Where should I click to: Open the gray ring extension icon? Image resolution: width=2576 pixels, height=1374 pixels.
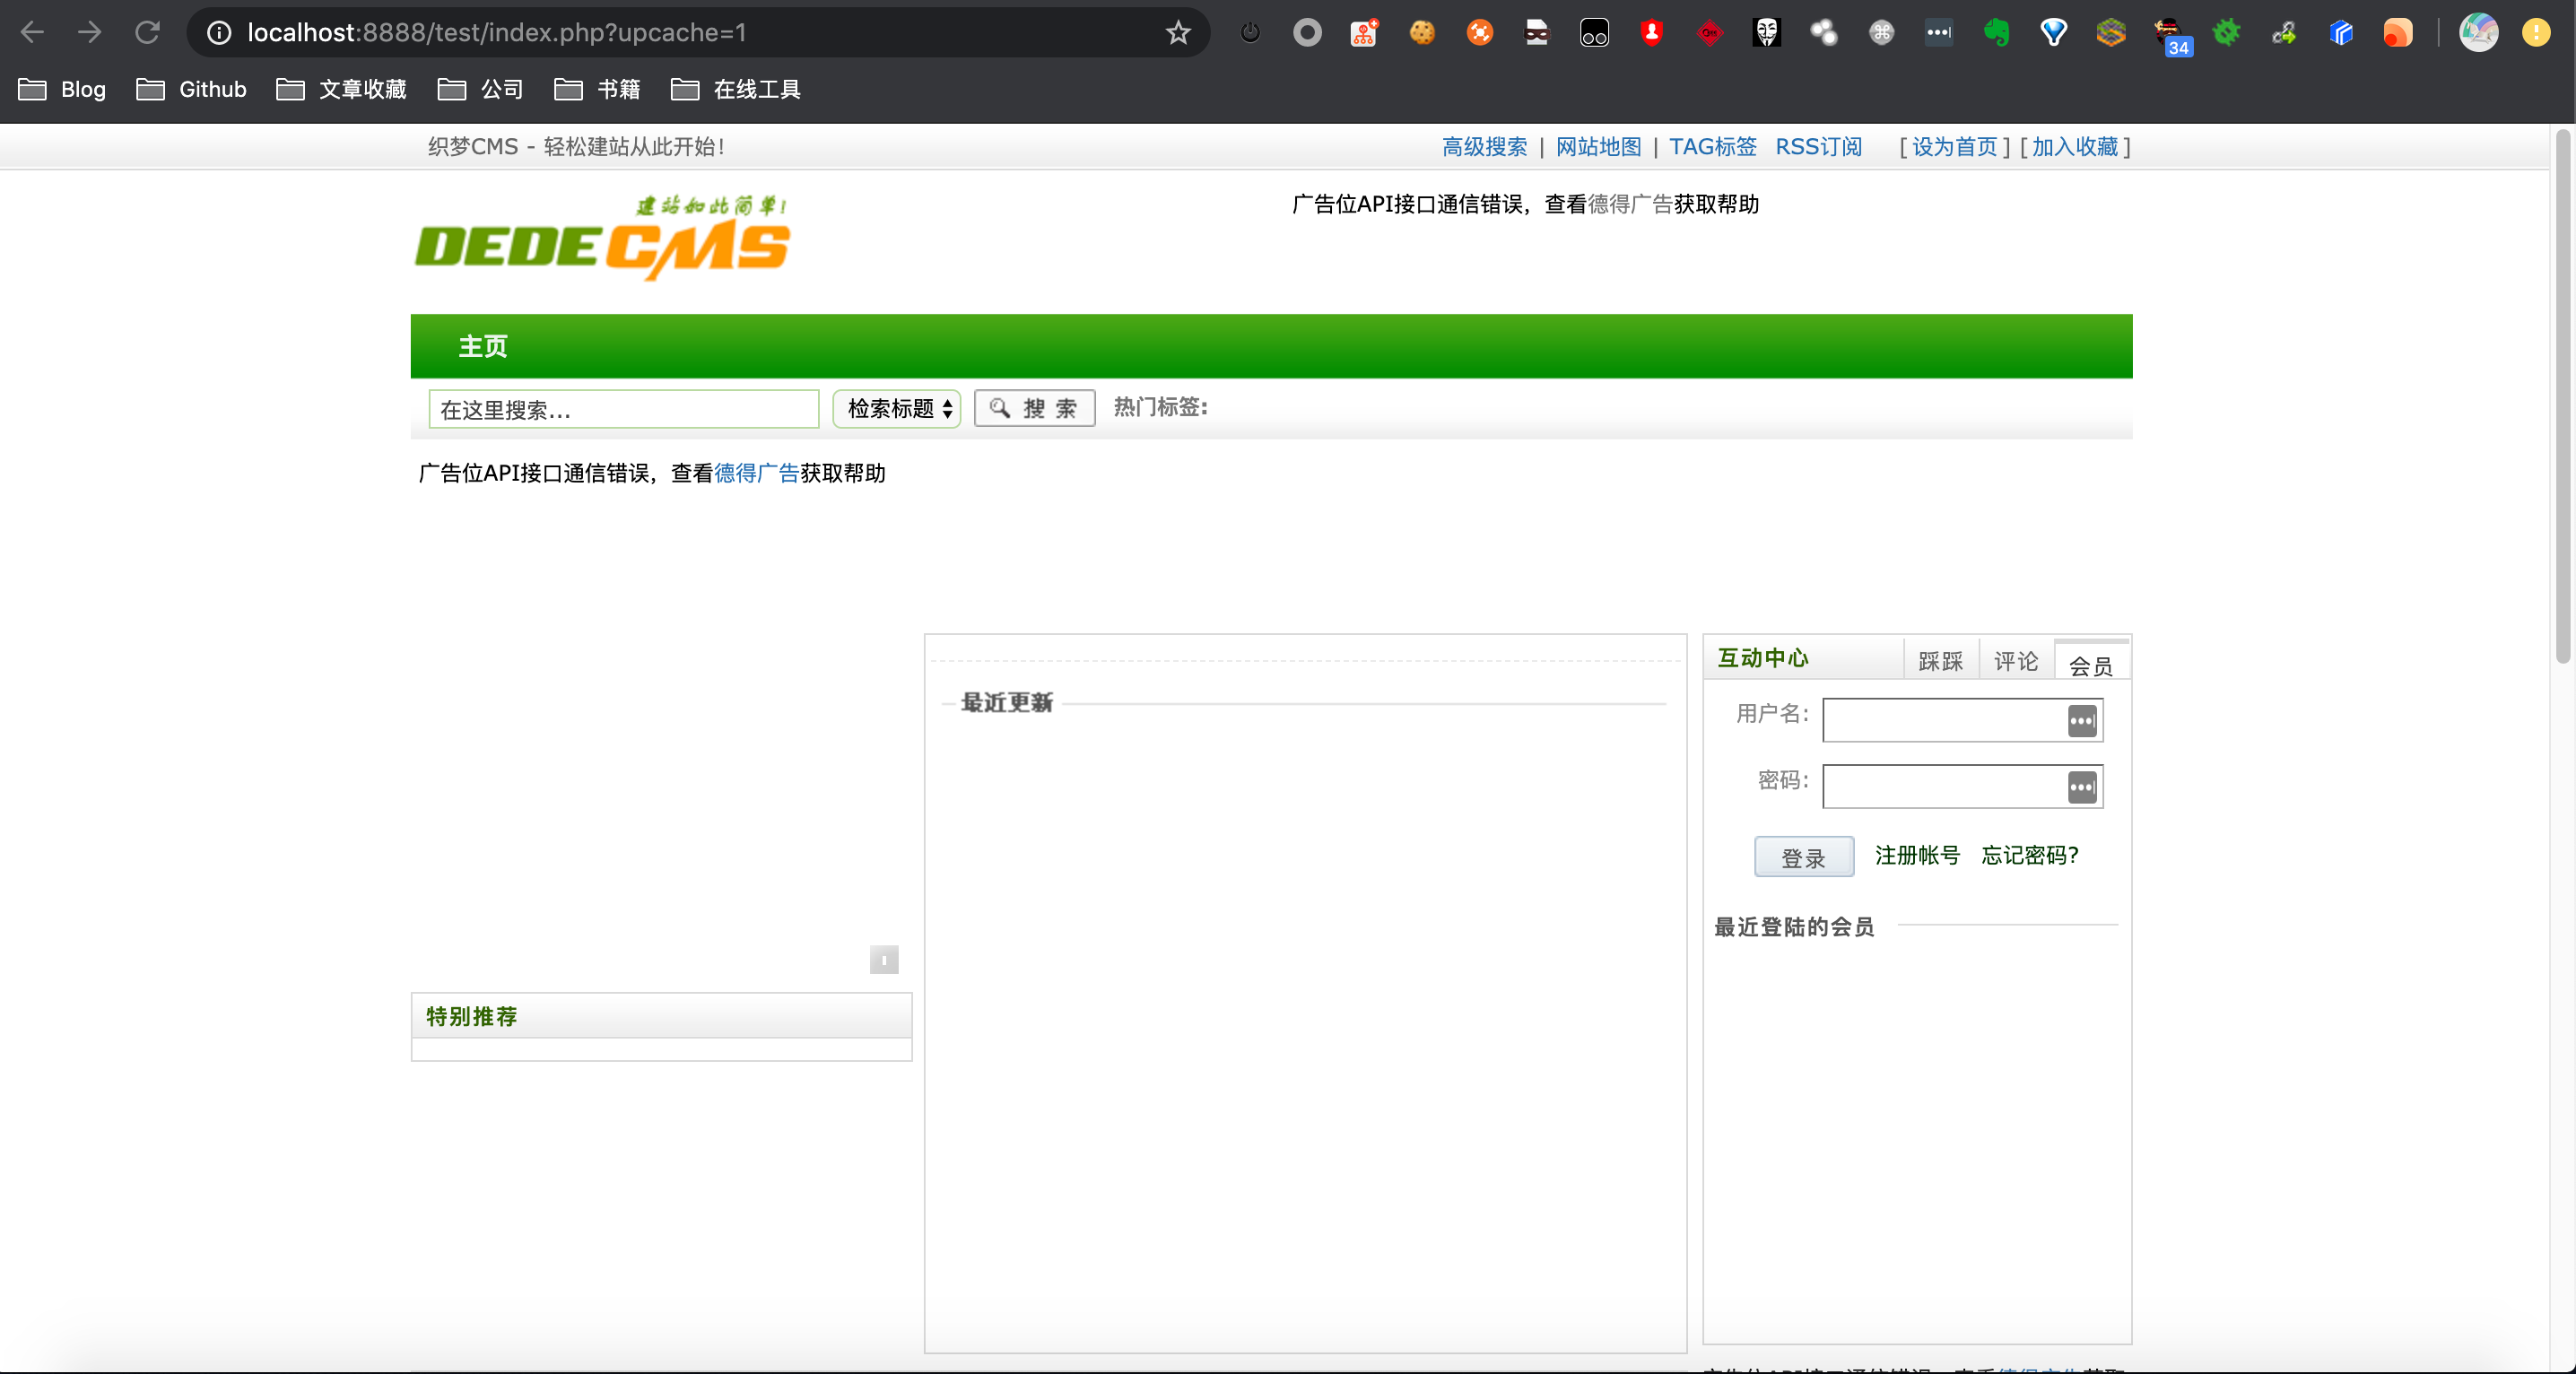coord(1307,33)
